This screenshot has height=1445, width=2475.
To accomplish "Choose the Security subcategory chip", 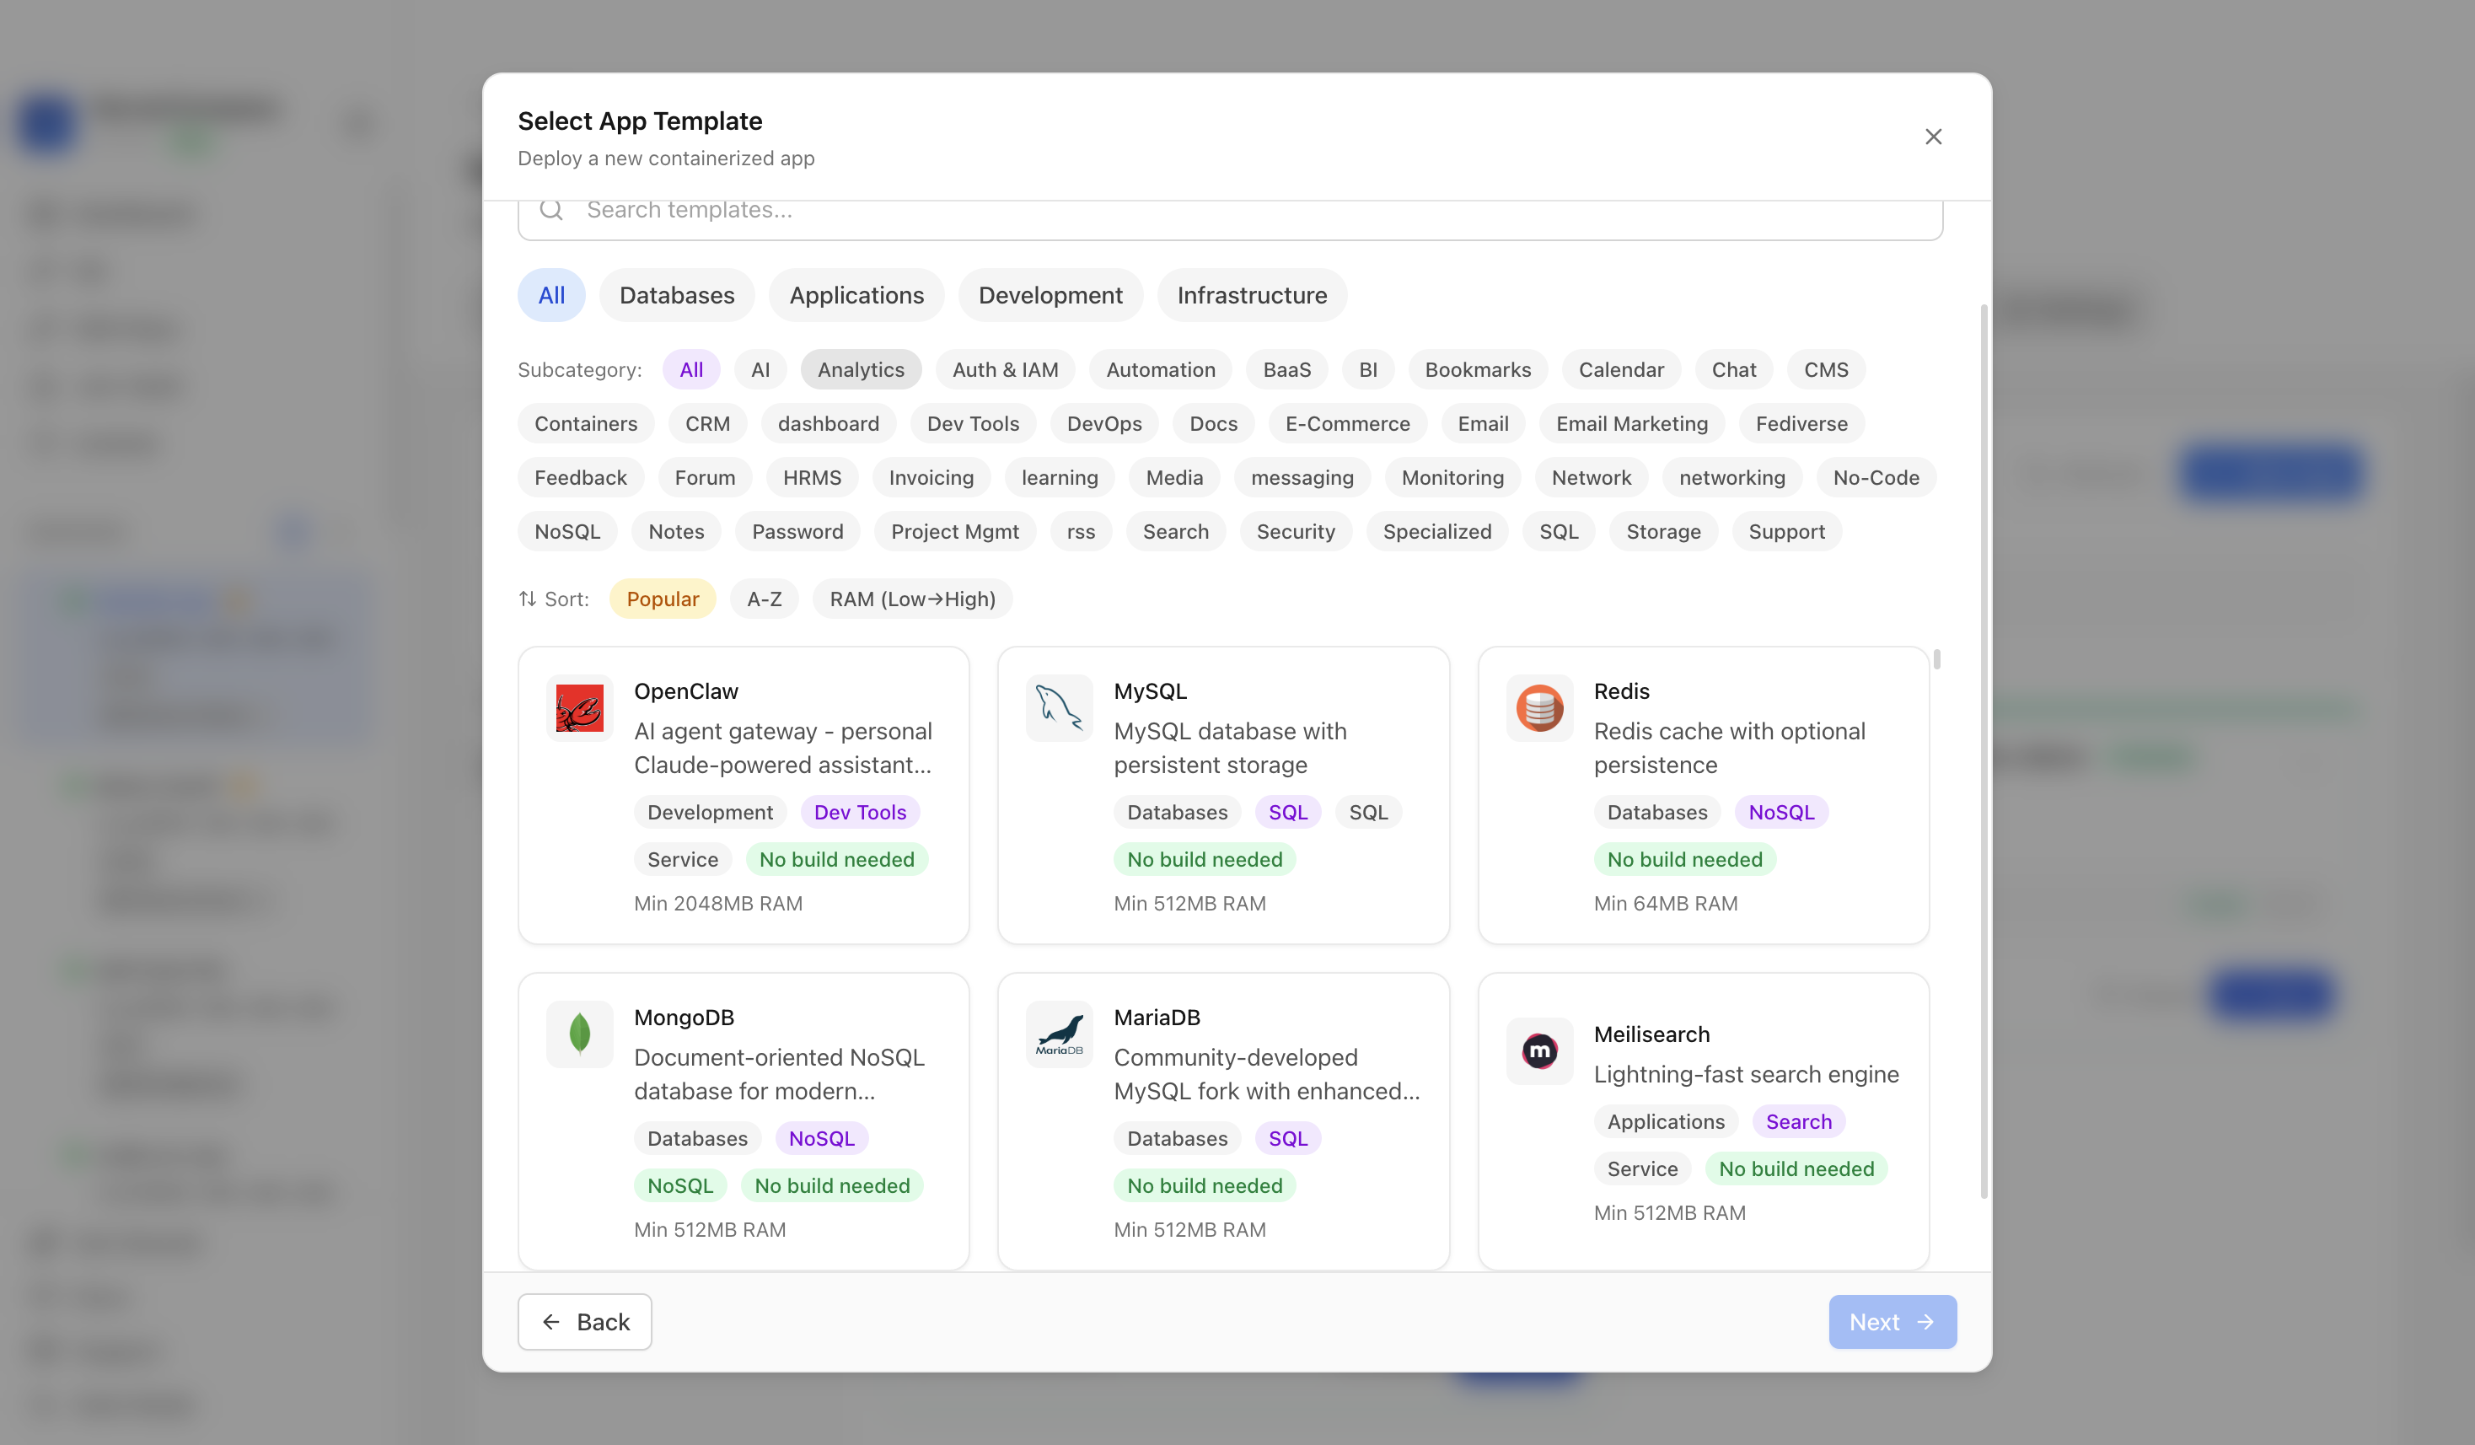I will [1296, 531].
